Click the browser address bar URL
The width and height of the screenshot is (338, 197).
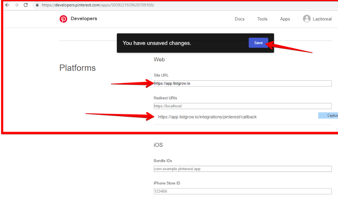[98, 5]
